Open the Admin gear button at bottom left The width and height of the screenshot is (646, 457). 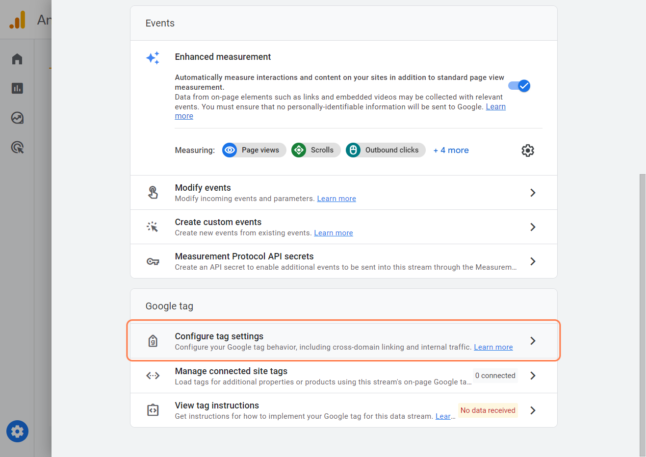coord(17,432)
